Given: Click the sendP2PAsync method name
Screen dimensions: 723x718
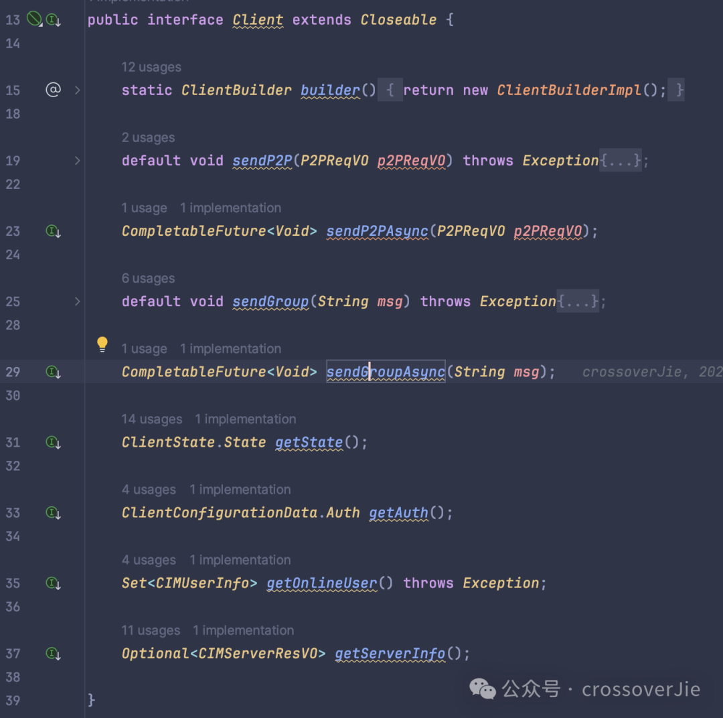Looking at the screenshot, I should (377, 230).
